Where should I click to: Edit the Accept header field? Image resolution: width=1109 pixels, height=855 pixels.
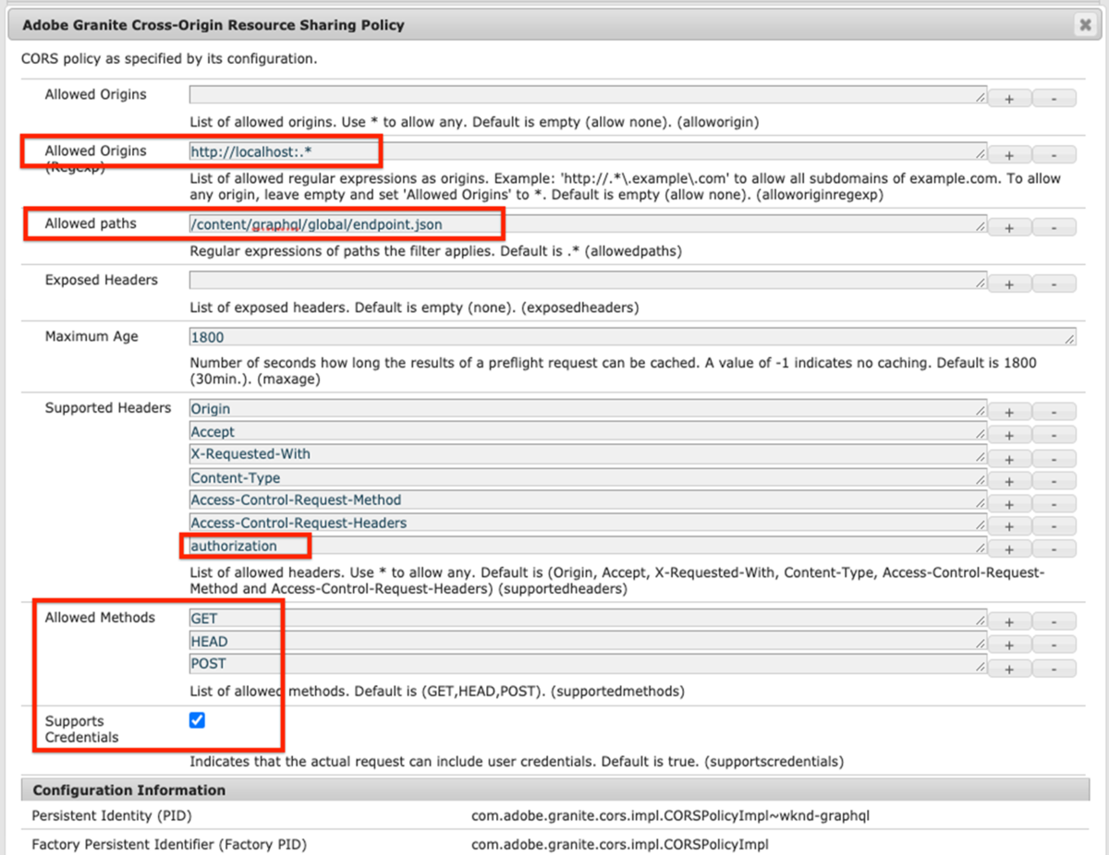[588, 431]
